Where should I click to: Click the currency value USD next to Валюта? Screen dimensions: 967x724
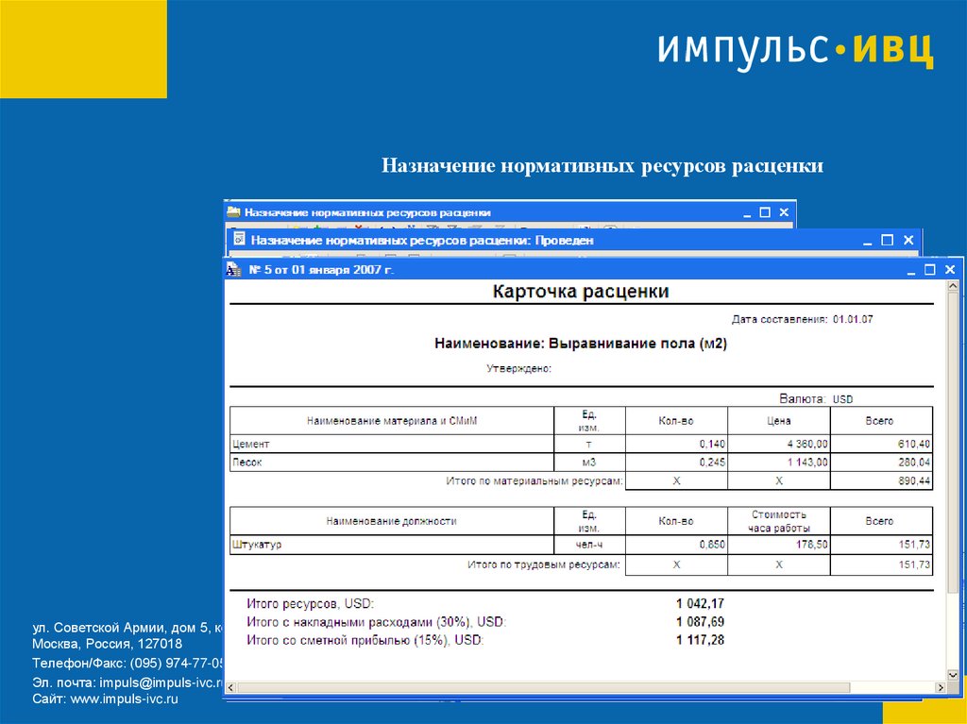click(x=843, y=399)
